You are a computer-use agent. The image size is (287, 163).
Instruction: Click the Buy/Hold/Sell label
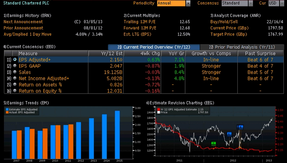point(224,22)
